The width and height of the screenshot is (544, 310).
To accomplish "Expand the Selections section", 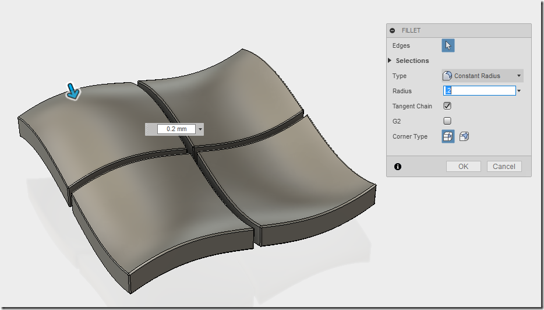I will 390,61.
